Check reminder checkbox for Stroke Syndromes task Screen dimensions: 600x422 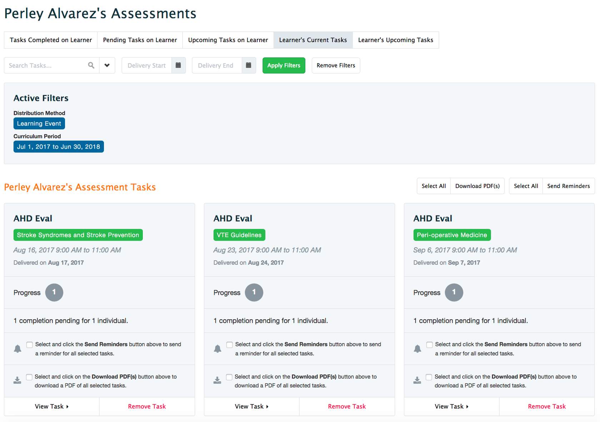click(x=30, y=345)
